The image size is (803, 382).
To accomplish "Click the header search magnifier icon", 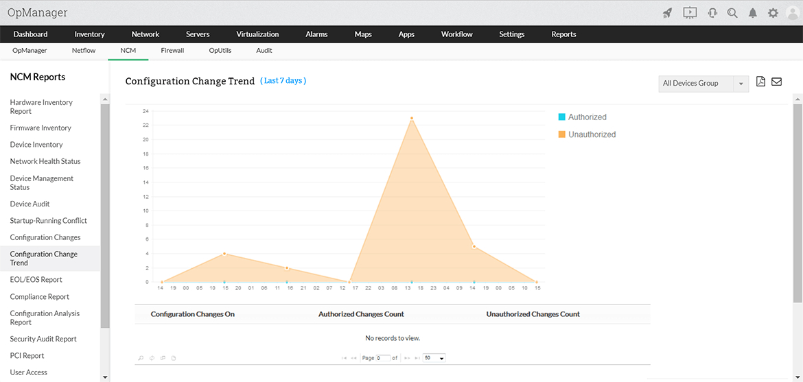I will tap(732, 13).
